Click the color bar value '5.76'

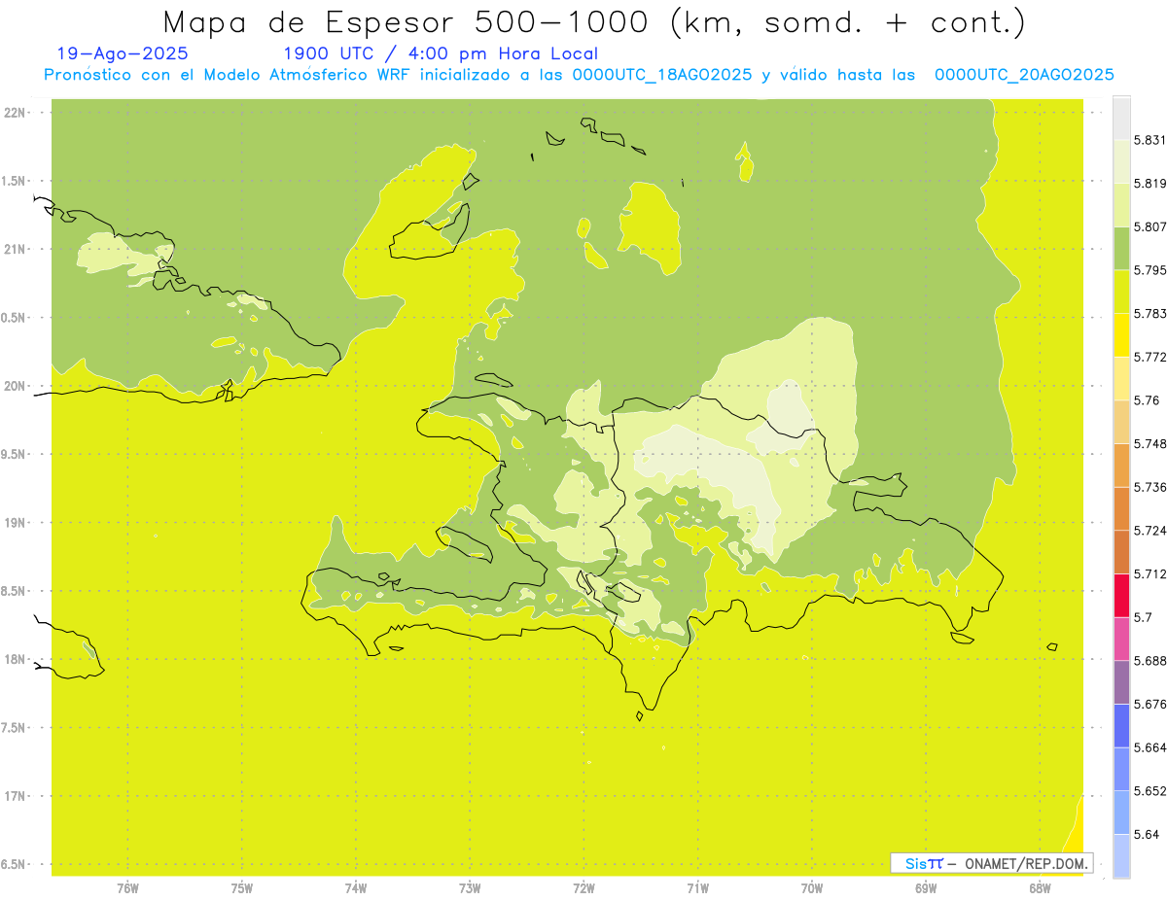[1147, 400]
